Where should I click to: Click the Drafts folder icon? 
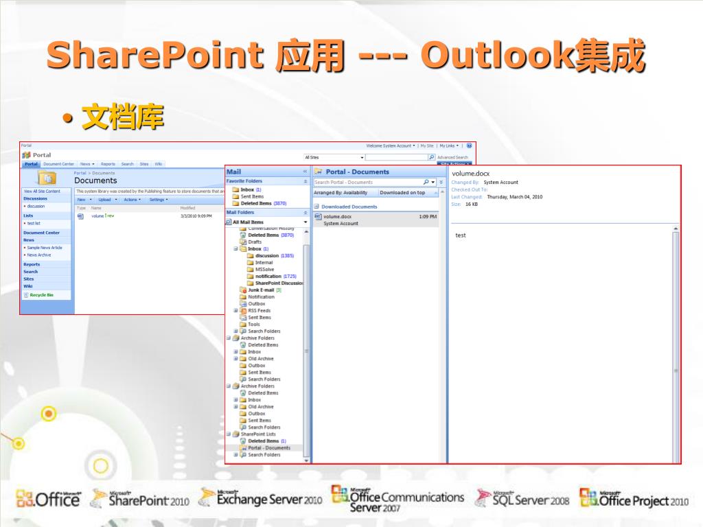(x=244, y=242)
